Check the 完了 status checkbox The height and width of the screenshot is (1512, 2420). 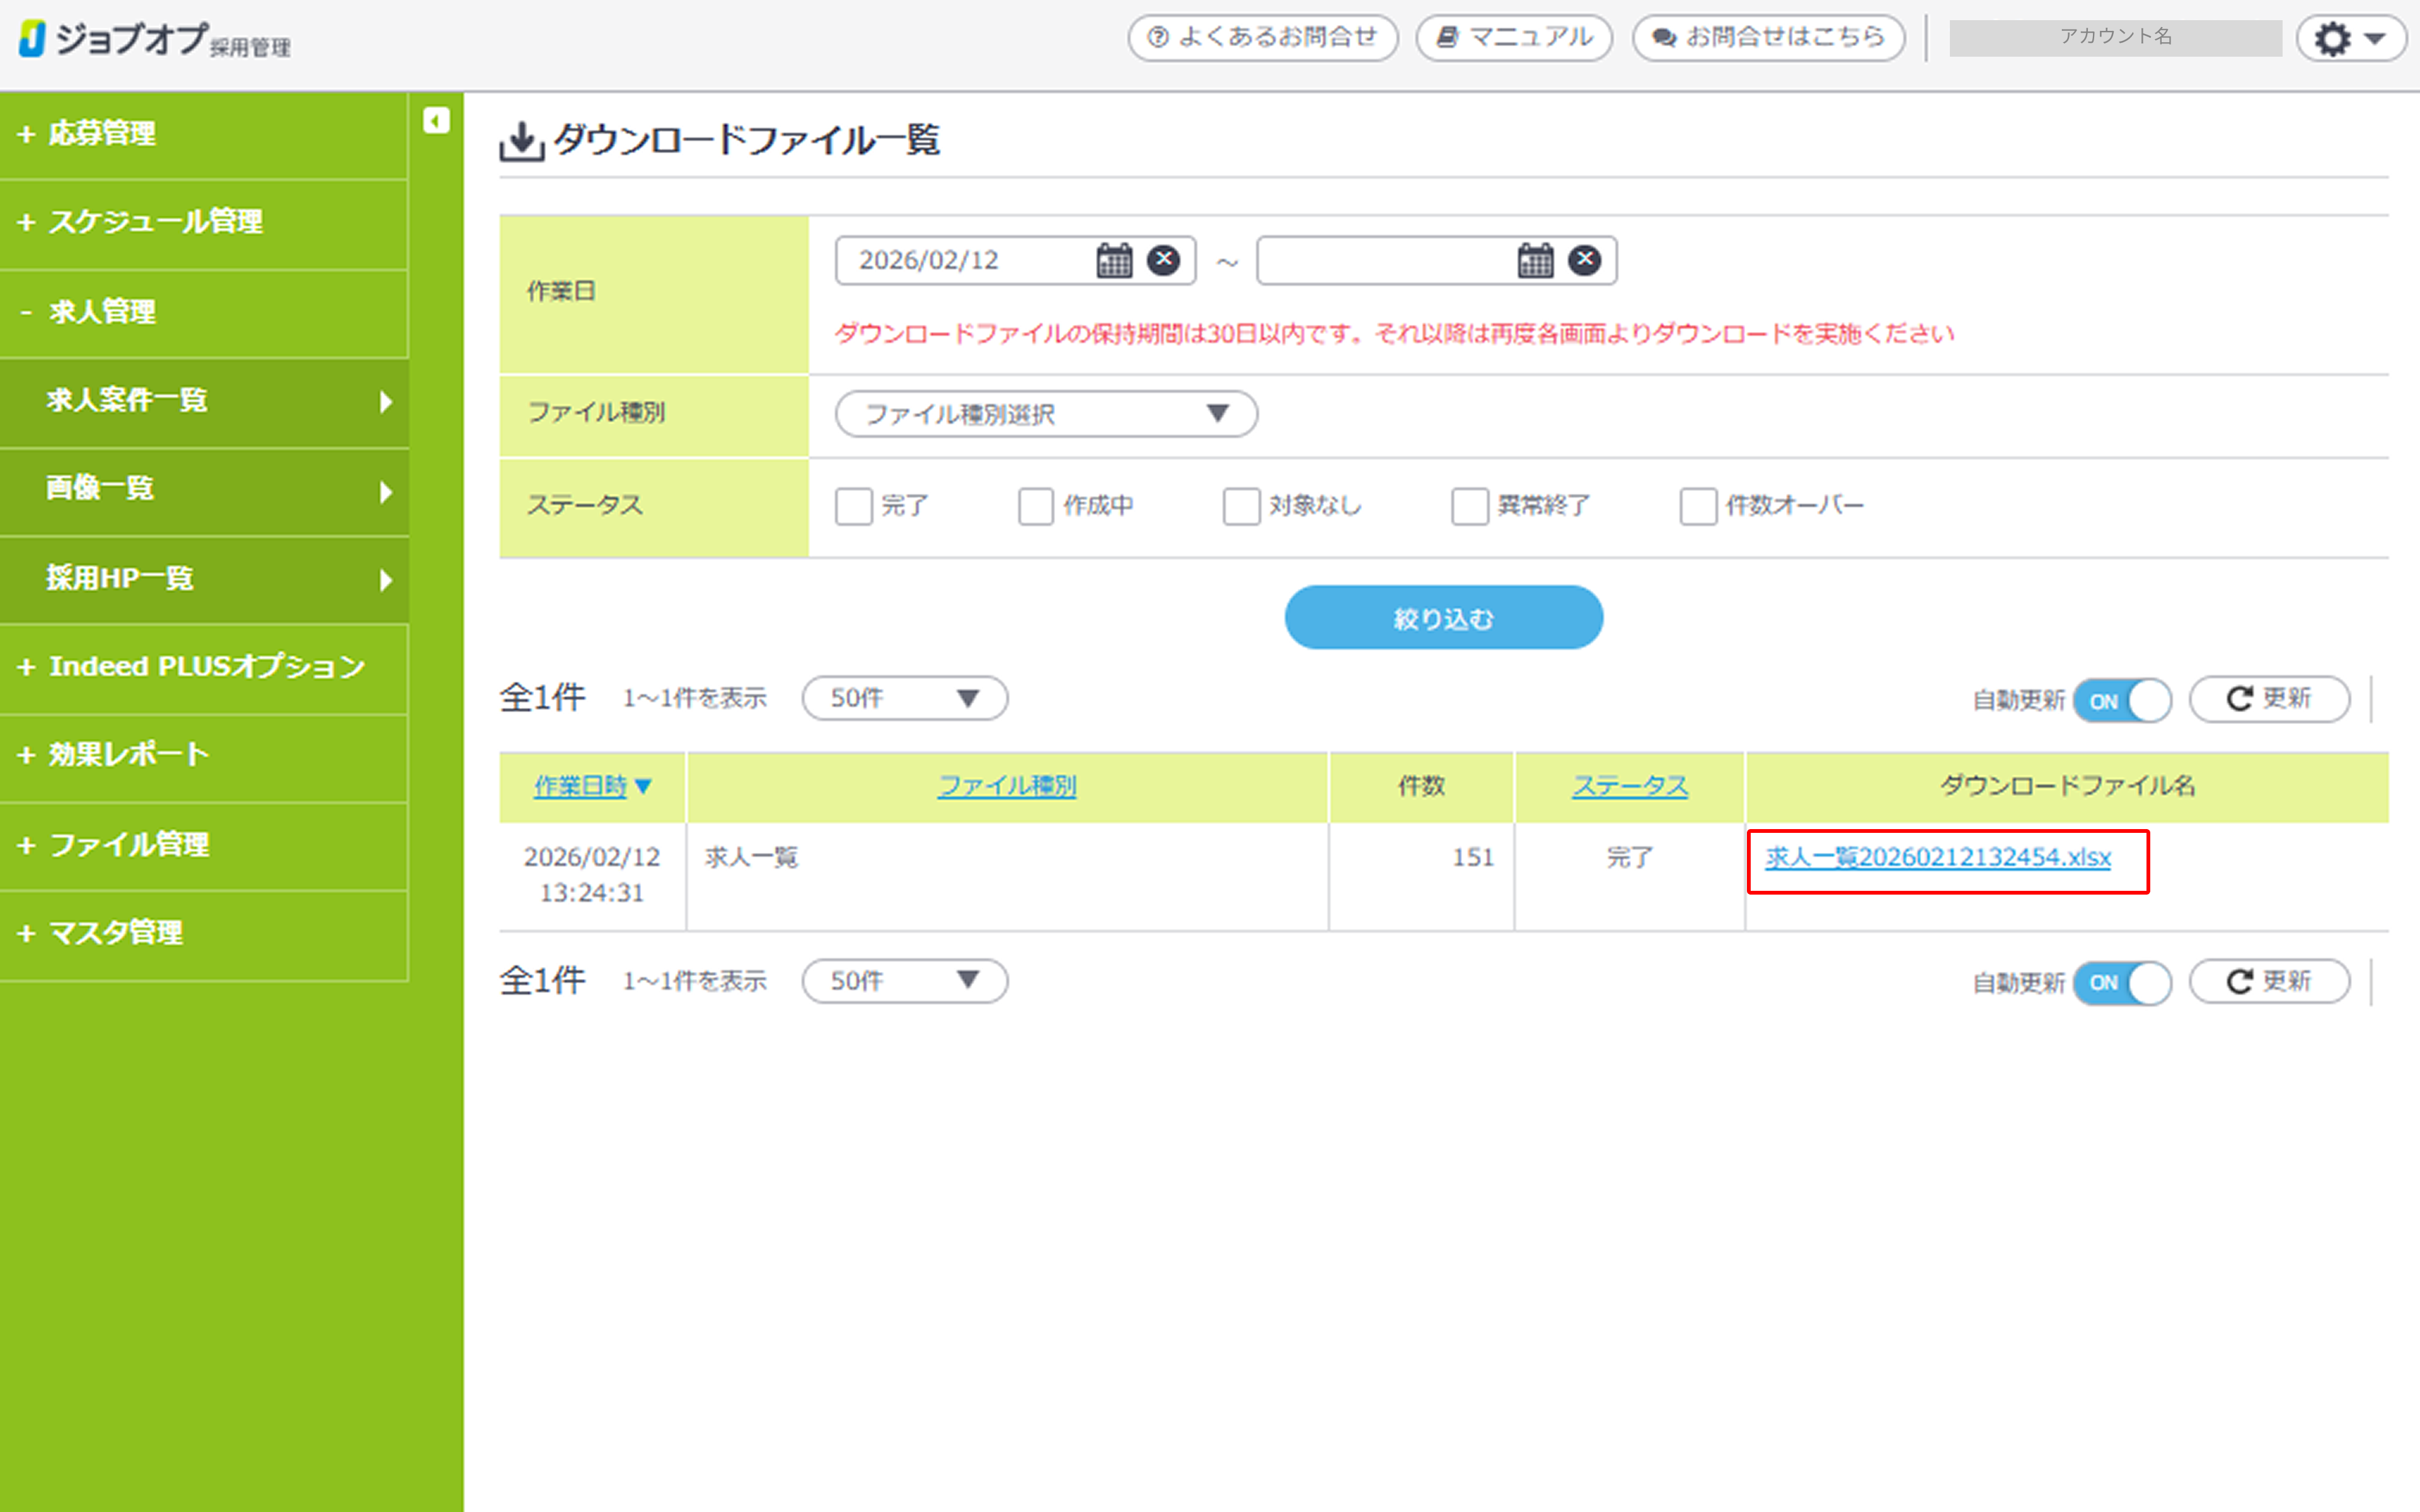(x=854, y=506)
